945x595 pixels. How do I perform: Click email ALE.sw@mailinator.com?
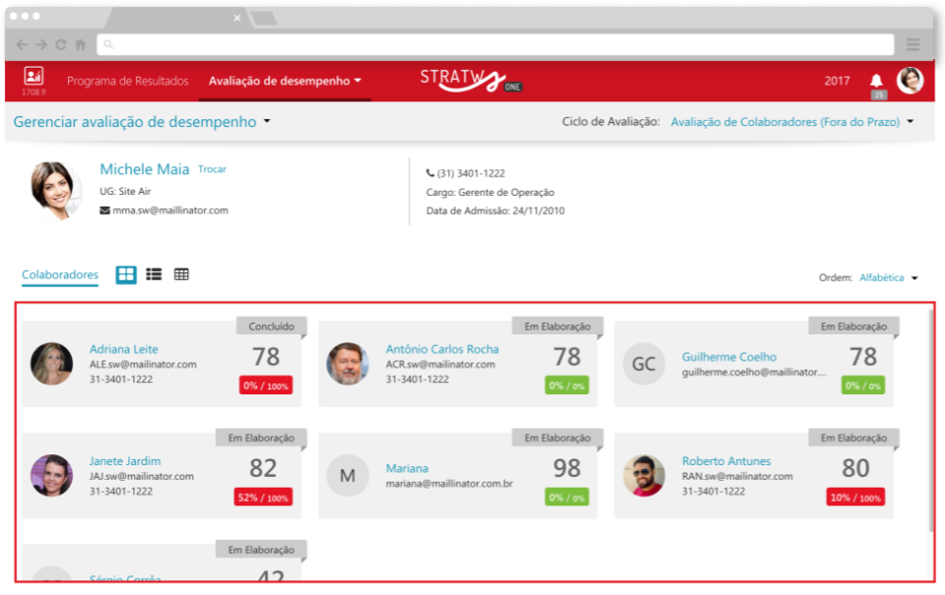143,364
